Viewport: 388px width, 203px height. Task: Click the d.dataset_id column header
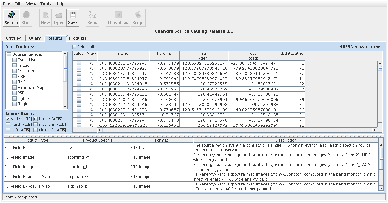click(x=292, y=54)
